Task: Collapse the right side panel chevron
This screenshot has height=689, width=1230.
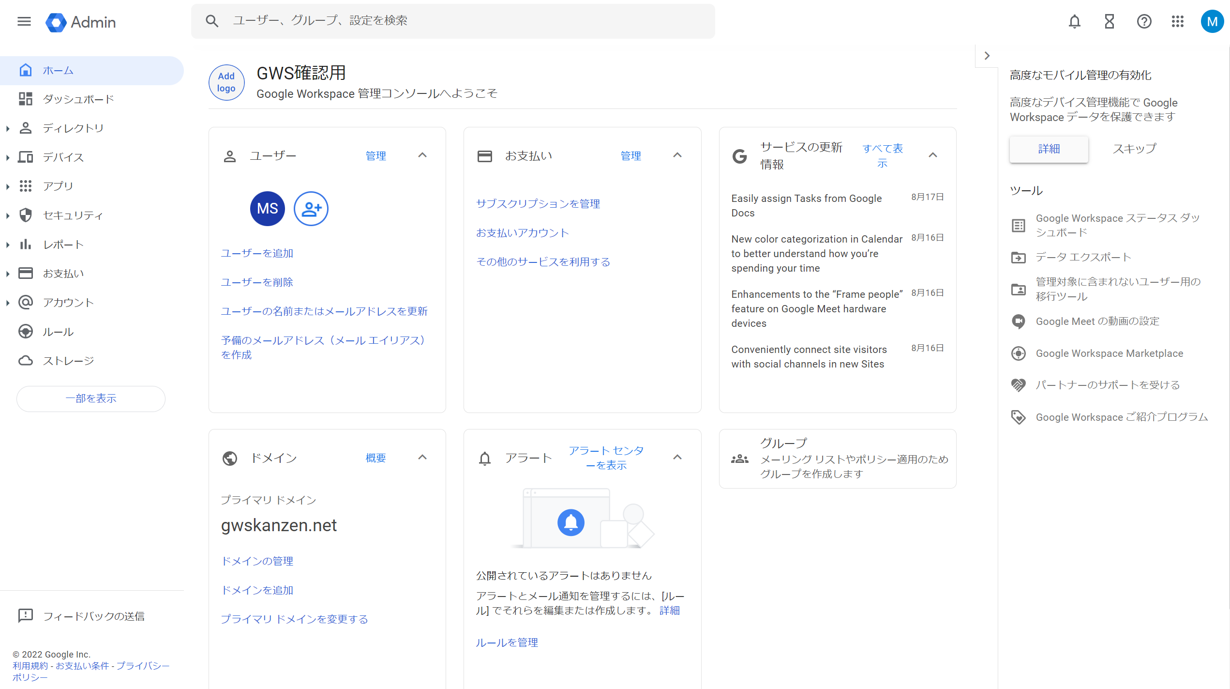Action: (x=987, y=56)
